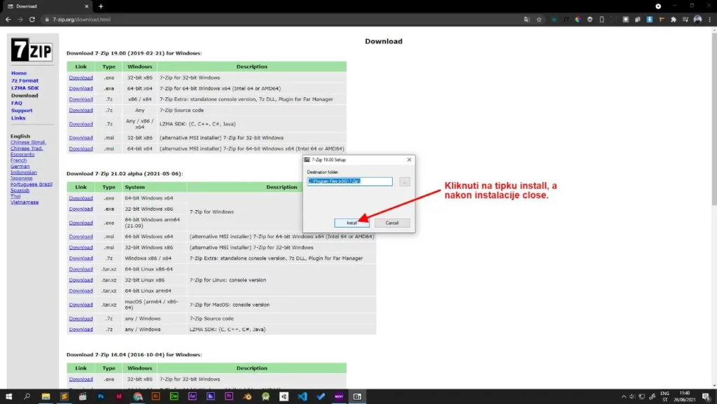Screen dimensions: 717x404
Task: Open a new browser tab with plus button
Action: click(101, 6)
